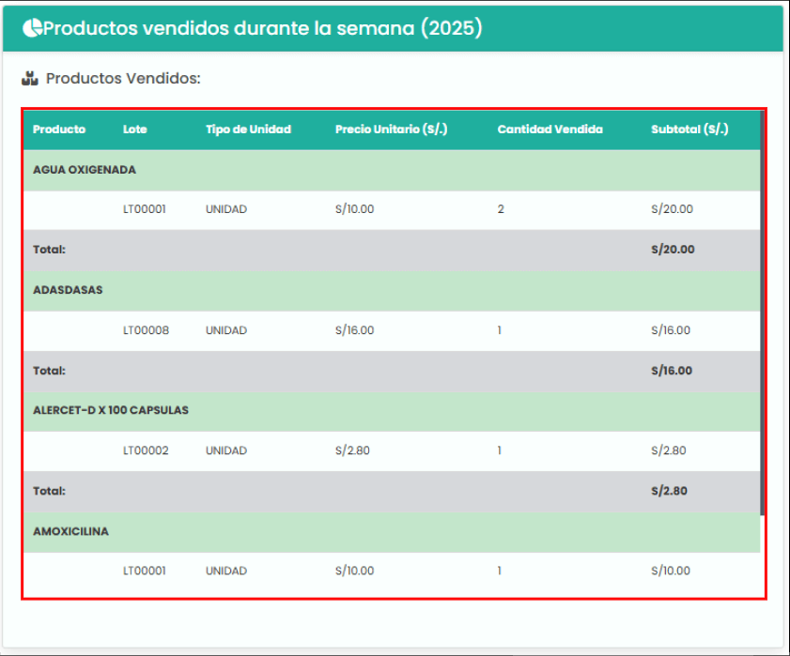Open lot LT00008 details
The image size is (790, 656).
point(146,329)
